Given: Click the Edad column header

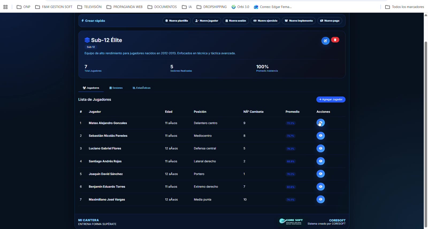Looking at the screenshot, I should [x=169, y=112].
